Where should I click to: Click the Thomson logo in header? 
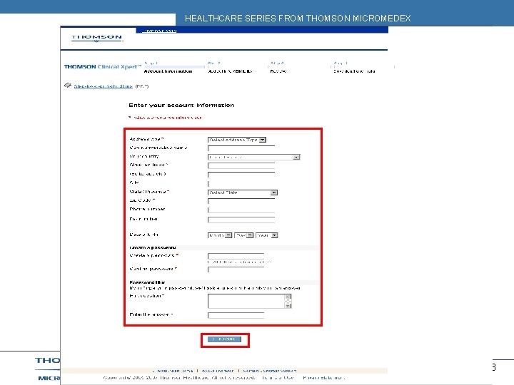[96, 38]
